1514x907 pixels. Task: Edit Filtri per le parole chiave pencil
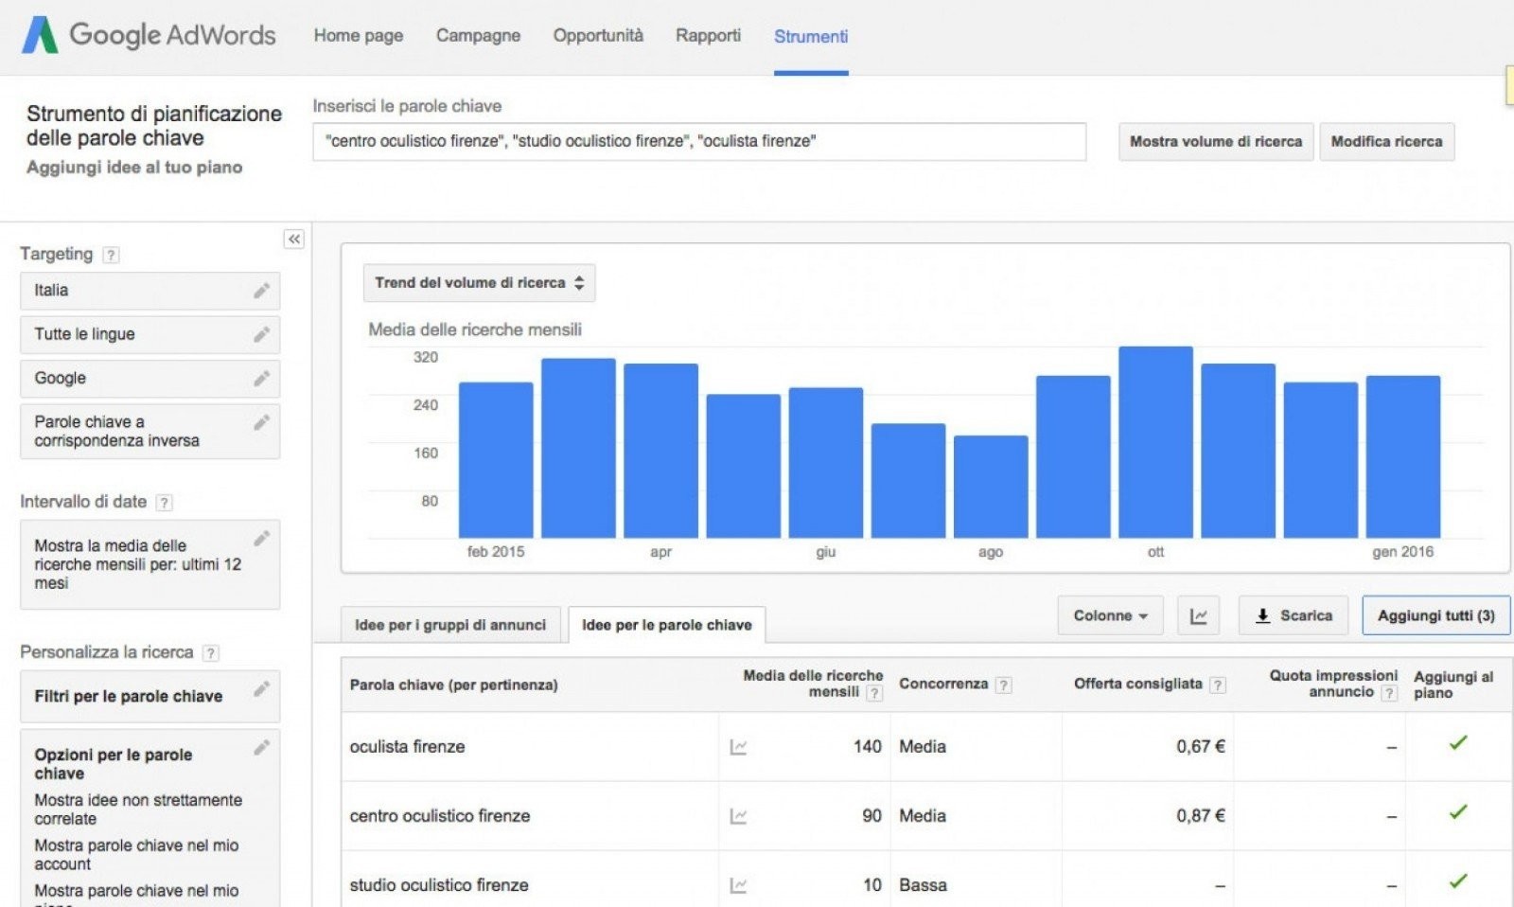(262, 689)
